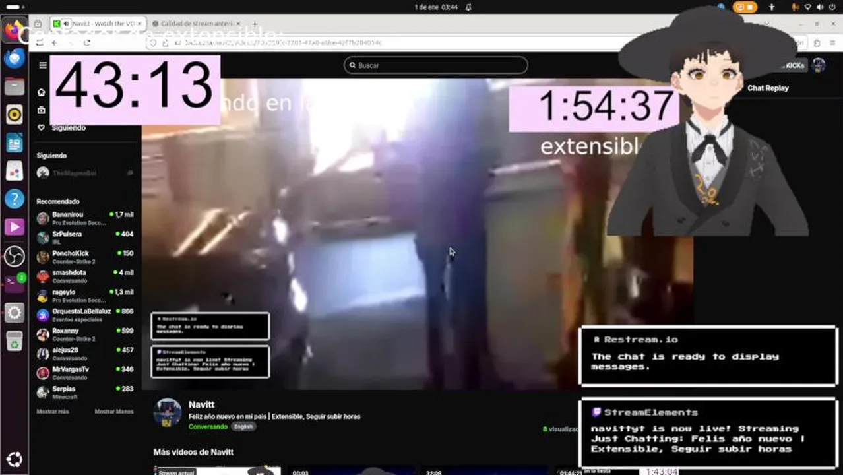Go back with the browser back arrow
This screenshot has height=475, width=843.
54,42
